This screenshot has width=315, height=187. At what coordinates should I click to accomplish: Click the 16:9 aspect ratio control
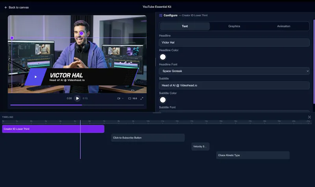133,98
